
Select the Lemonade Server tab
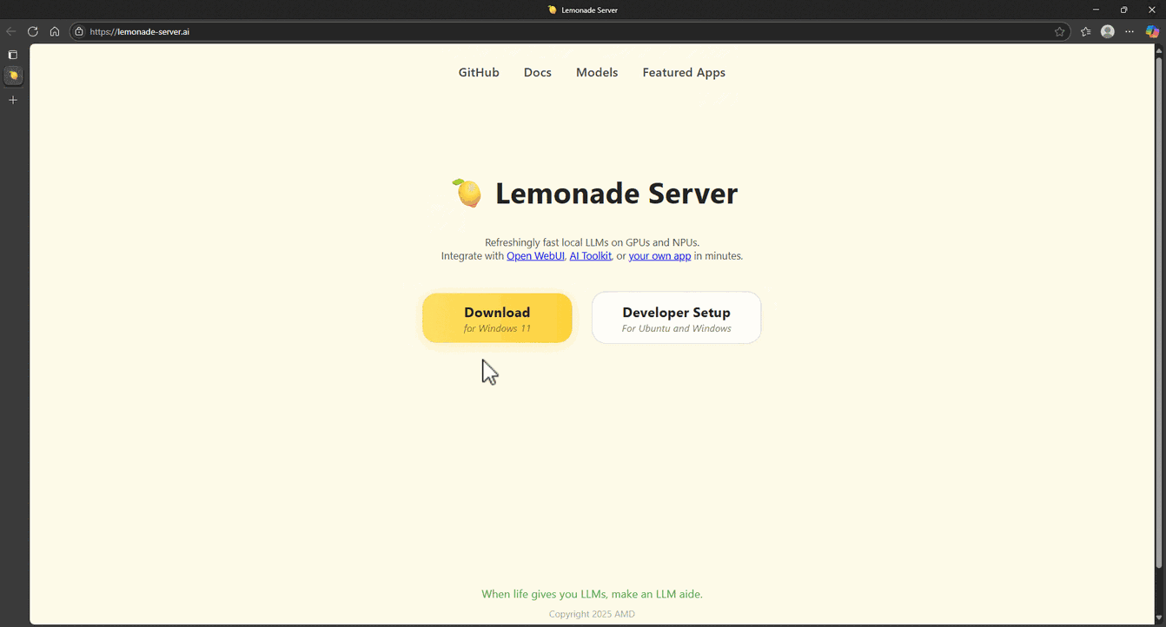click(x=13, y=76)
